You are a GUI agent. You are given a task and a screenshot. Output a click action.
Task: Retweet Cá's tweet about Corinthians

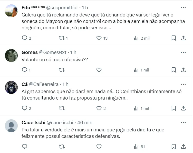[62, 108]
